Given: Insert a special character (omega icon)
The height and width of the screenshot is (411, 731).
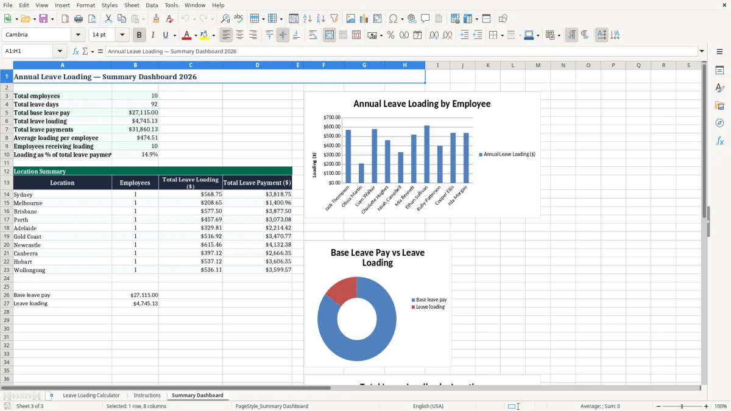Looking at the screenshot, I should 393,19.
